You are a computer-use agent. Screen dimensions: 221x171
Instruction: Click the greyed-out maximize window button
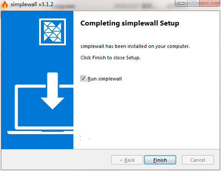pos(193,3)
